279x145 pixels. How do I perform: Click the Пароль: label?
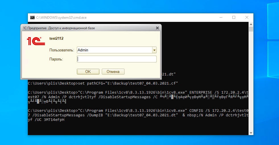click(56, 59)
